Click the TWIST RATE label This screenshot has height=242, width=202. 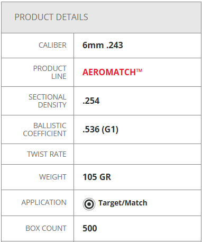pos(47,154)
